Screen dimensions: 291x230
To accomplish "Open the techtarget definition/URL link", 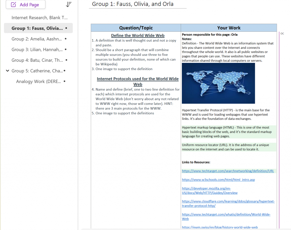I will coord(228,171).
